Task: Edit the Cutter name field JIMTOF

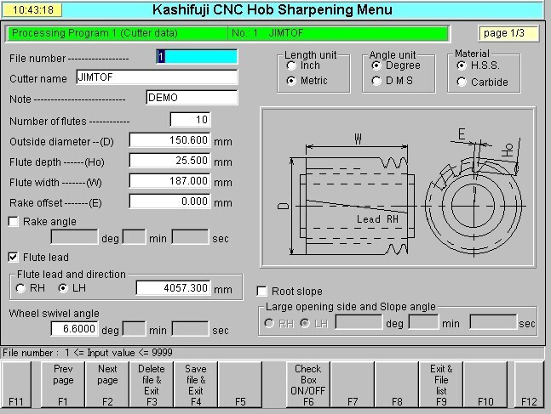Action: [157, 77]
